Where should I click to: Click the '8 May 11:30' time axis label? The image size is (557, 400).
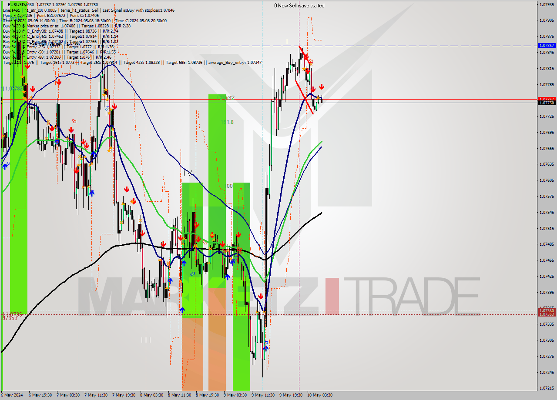[180, 395]
